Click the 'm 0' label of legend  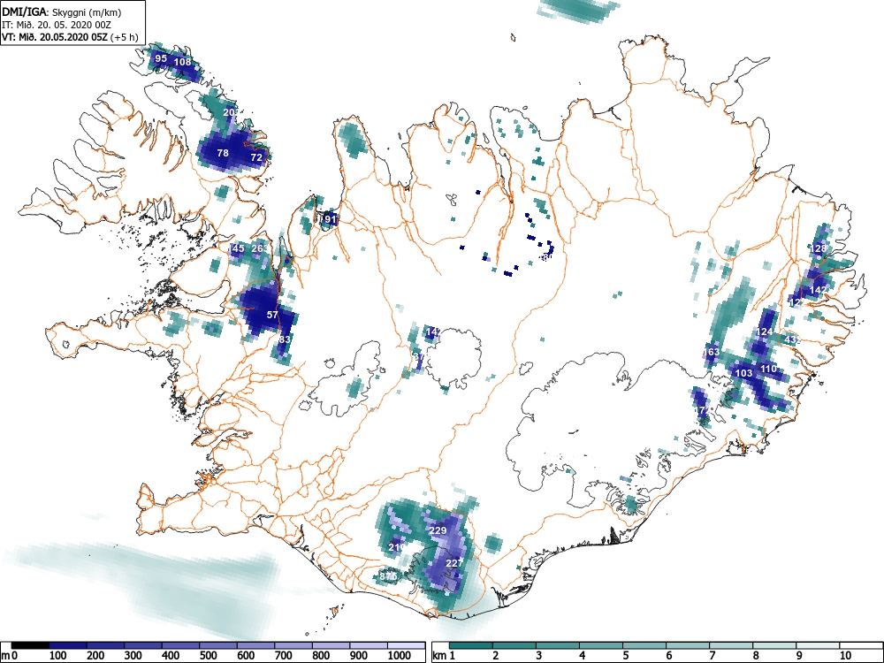point(10,656)
